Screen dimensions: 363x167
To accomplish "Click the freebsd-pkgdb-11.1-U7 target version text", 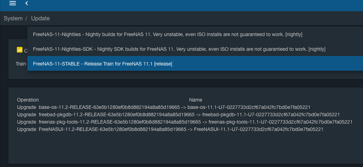I will coord(271,114).
